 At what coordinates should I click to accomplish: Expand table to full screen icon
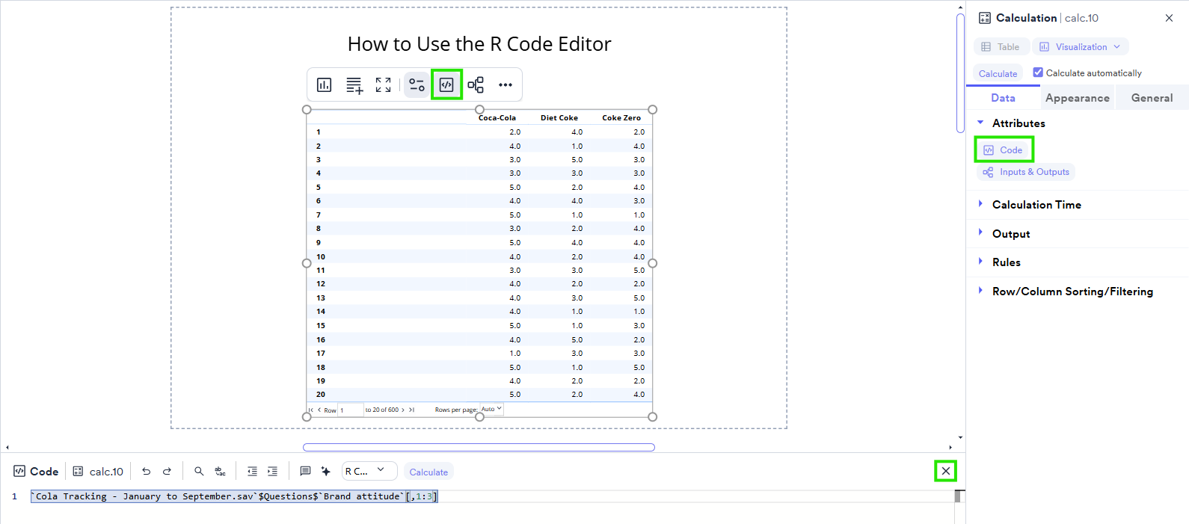coord(383,84)
